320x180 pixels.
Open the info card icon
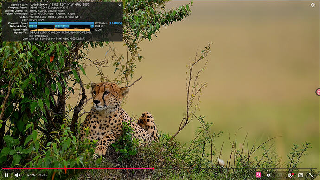coord(313,5)
